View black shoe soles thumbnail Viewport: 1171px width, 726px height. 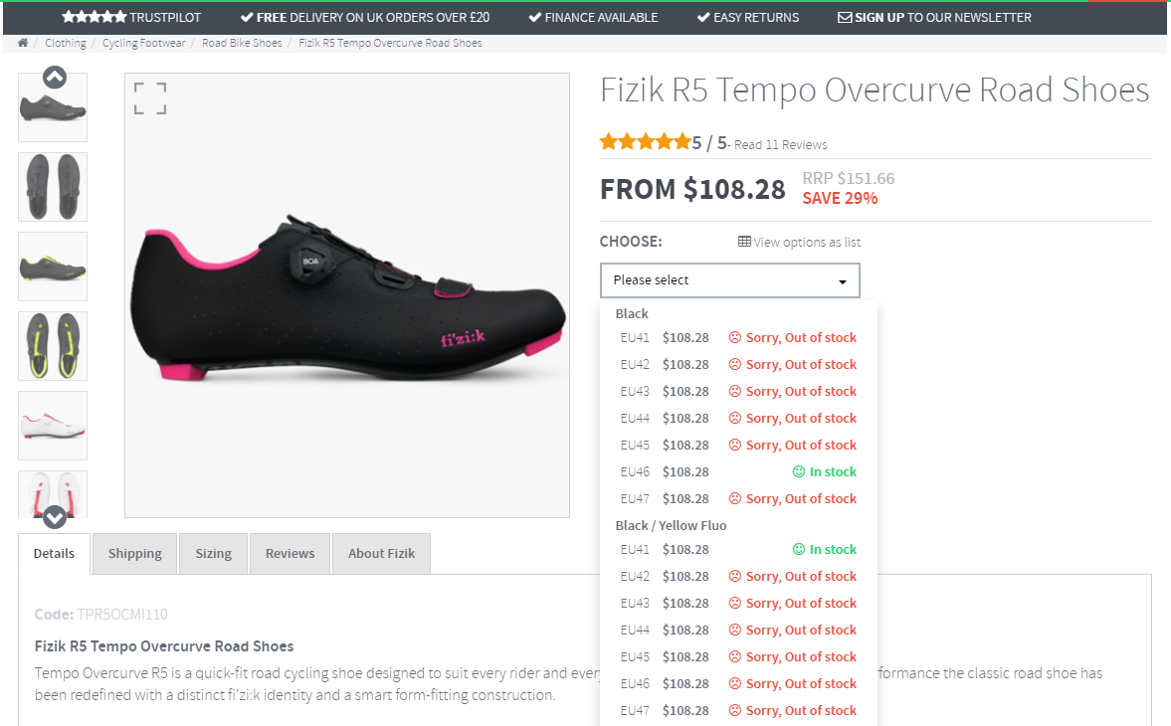click(53, 187)
